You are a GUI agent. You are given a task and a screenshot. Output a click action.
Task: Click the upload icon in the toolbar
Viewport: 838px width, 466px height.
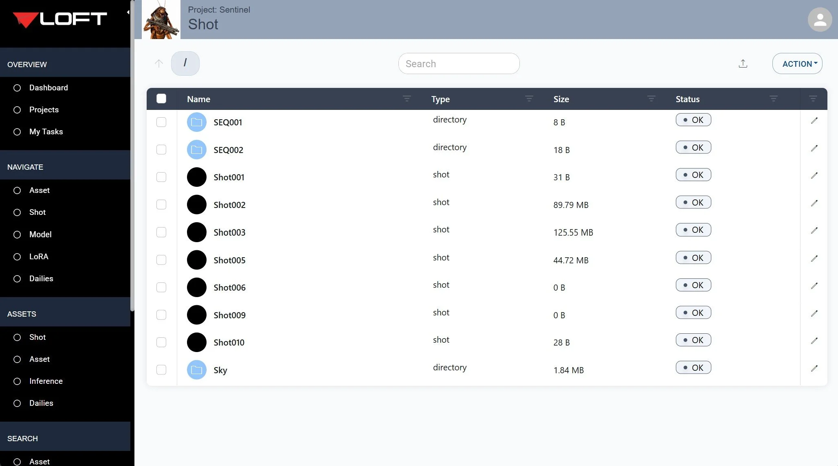click(743, 63)
